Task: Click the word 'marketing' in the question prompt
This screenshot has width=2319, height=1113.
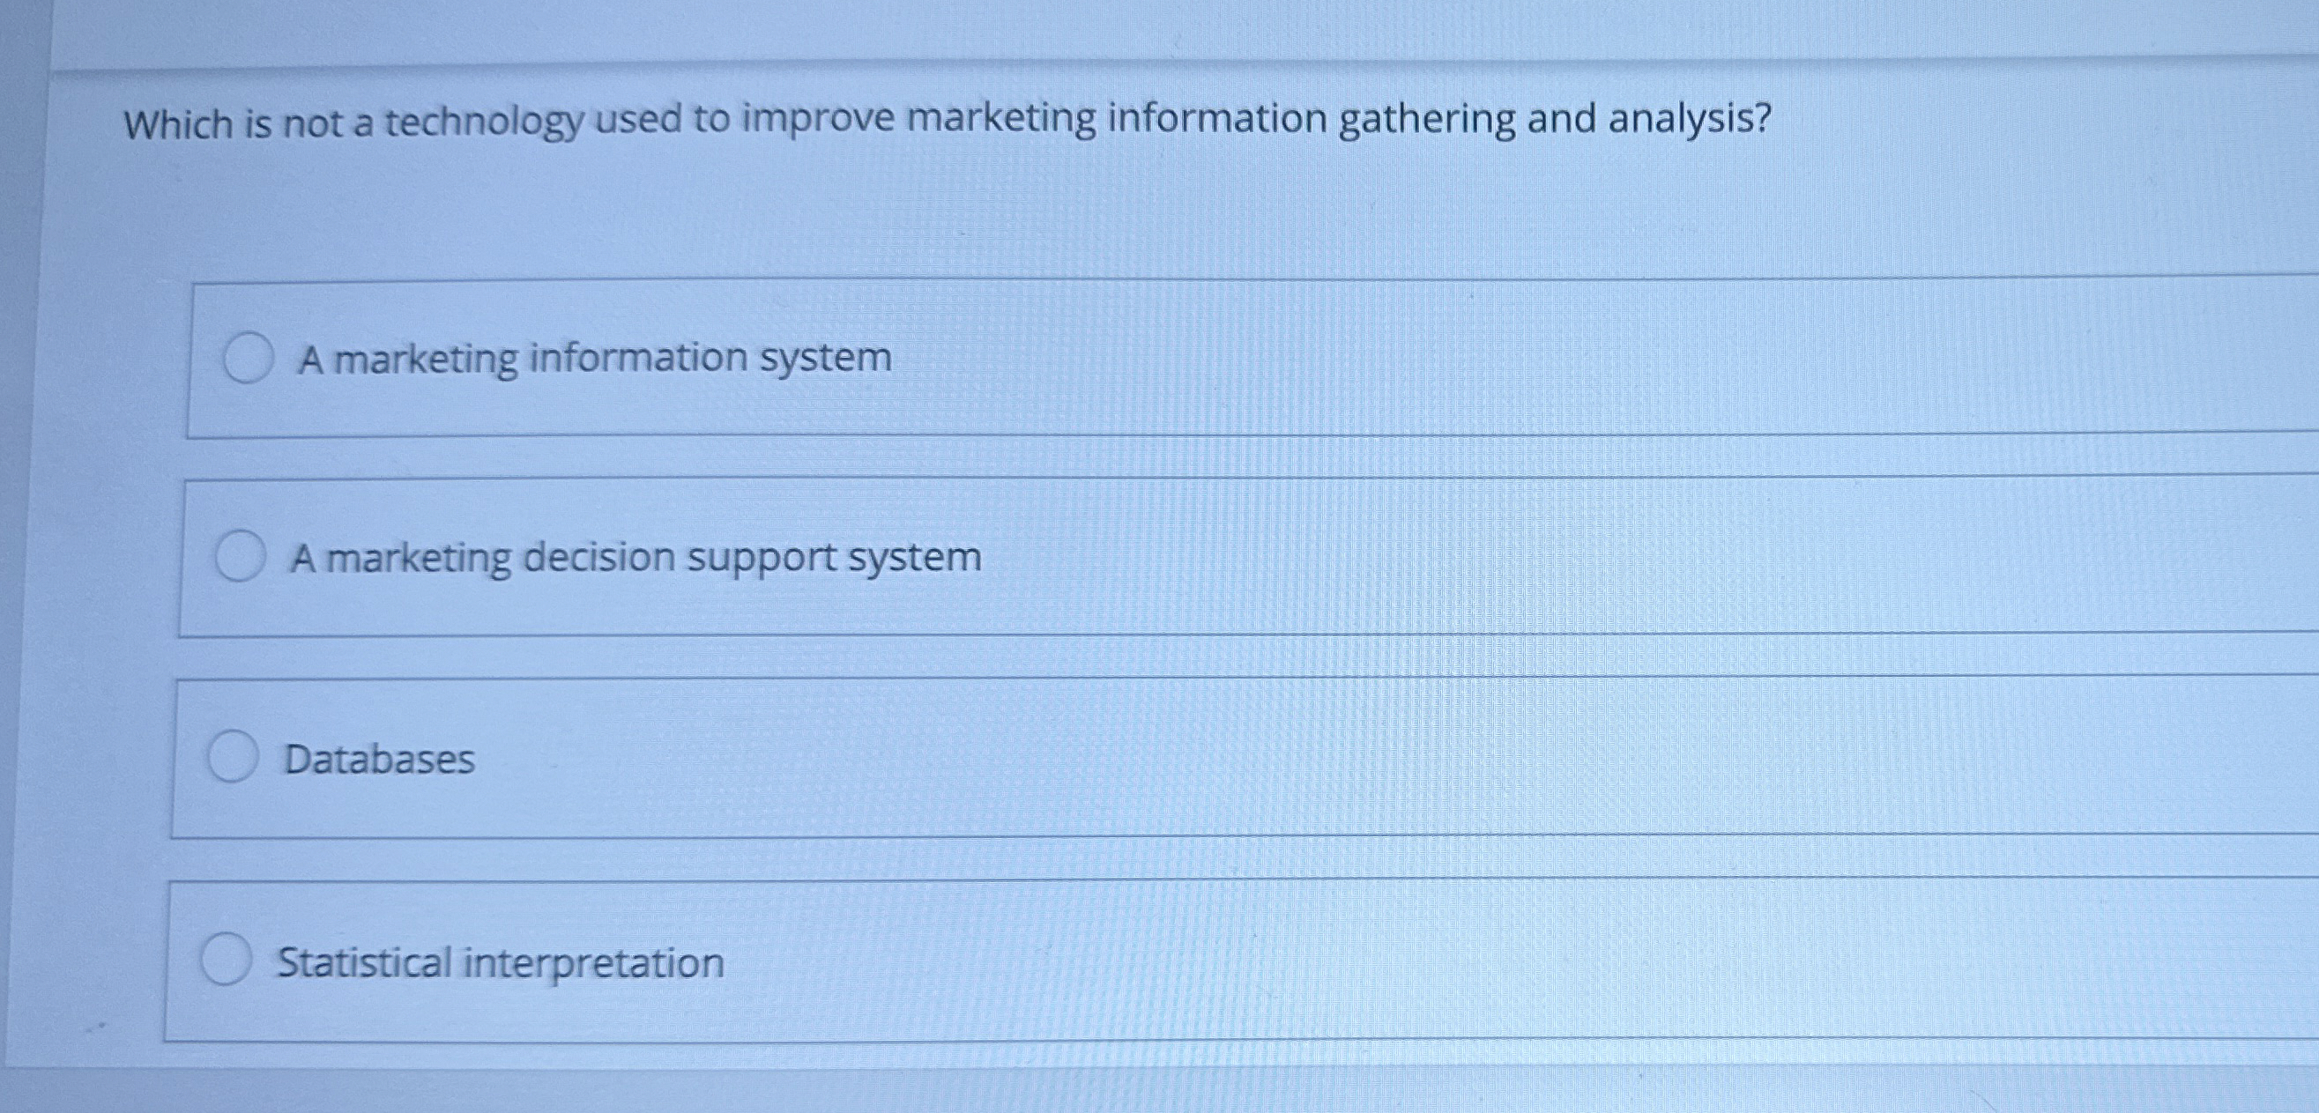Action: tap(1001, 121)
